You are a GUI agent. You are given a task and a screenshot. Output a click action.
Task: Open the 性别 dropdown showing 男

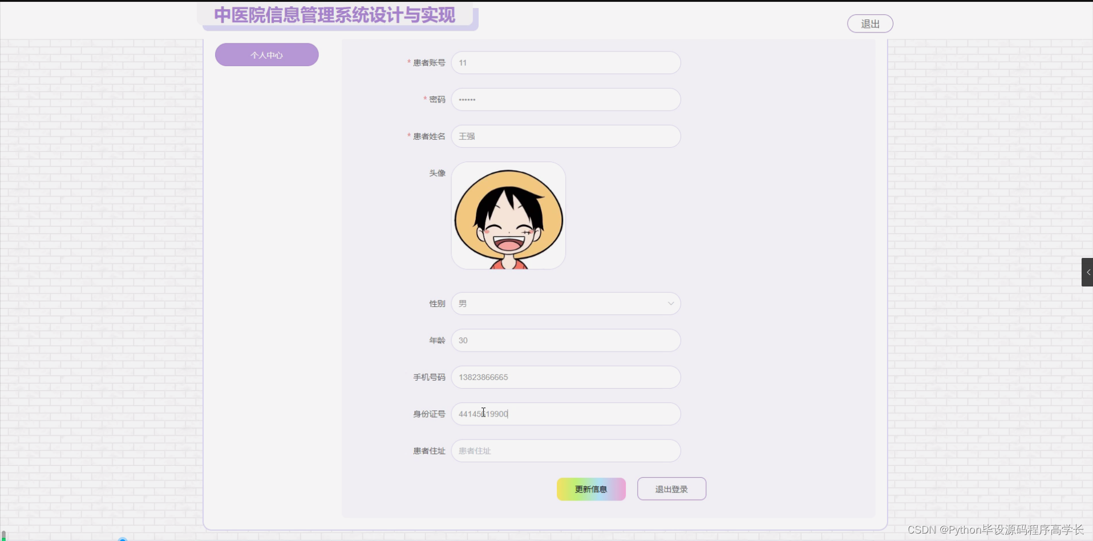pos(566,304)
